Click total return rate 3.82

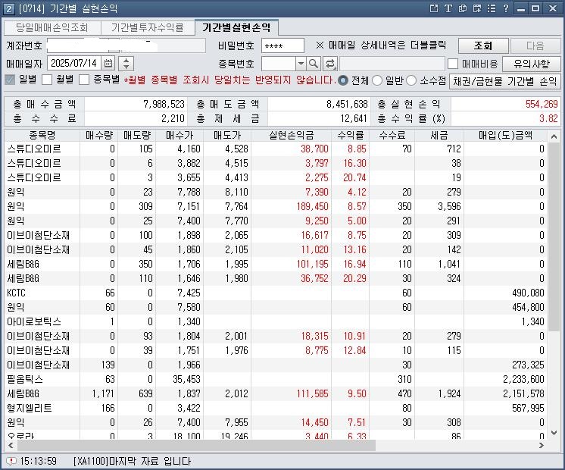(x=548, y=118)
